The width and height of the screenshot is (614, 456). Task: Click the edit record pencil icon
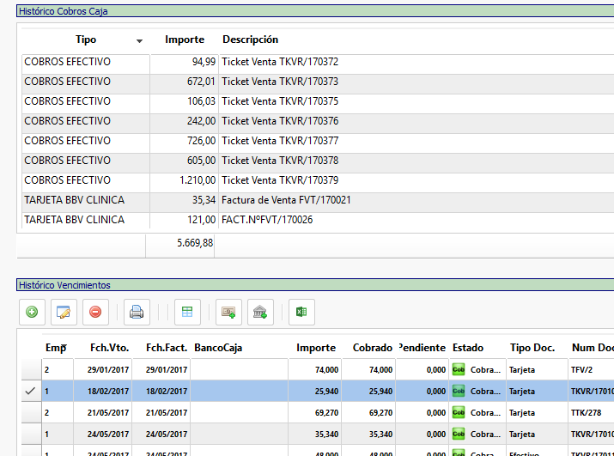click(64, 313)
